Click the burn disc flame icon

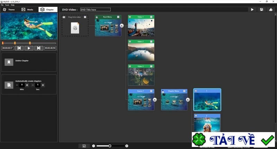click(270, 10)
